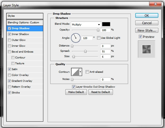Viewport: 165px width, 128px height.
Task: Uncheck the Inner Shadow effect
Action: pos(10,34)
